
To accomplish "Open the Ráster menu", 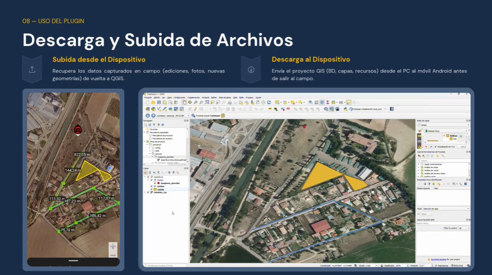I will pyautogui.click(x=214, y=98).
